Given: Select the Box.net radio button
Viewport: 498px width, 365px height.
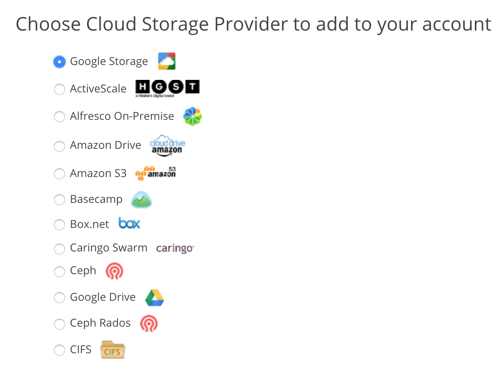Looking at the screenshot, I should point(60,225).
